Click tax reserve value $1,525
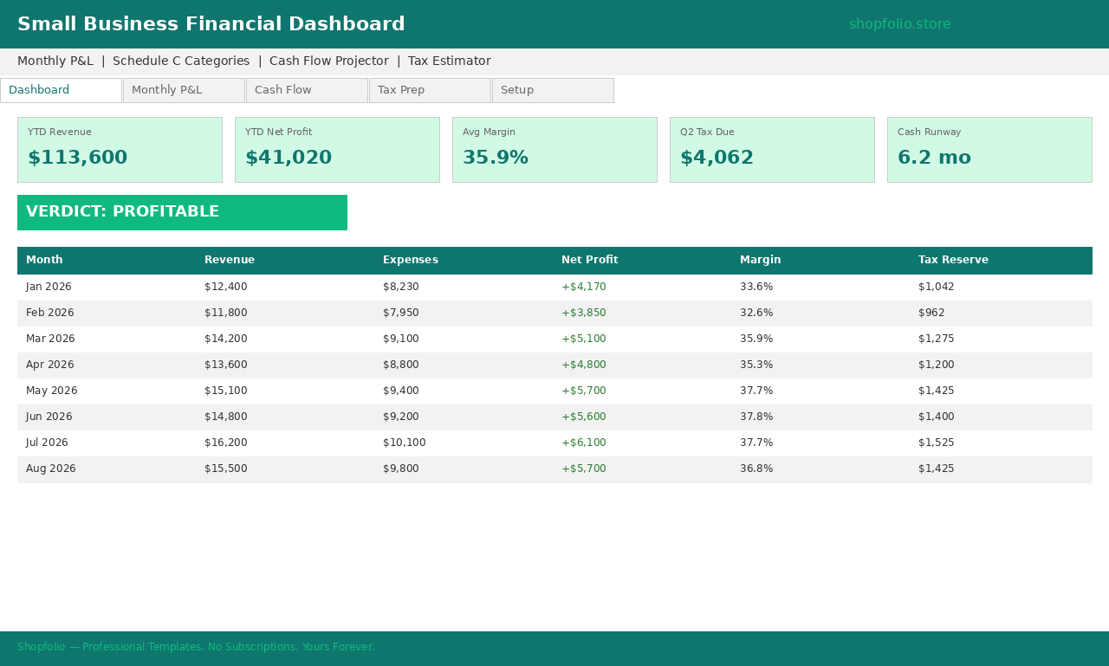1109x666 pixels. [937, 443]
